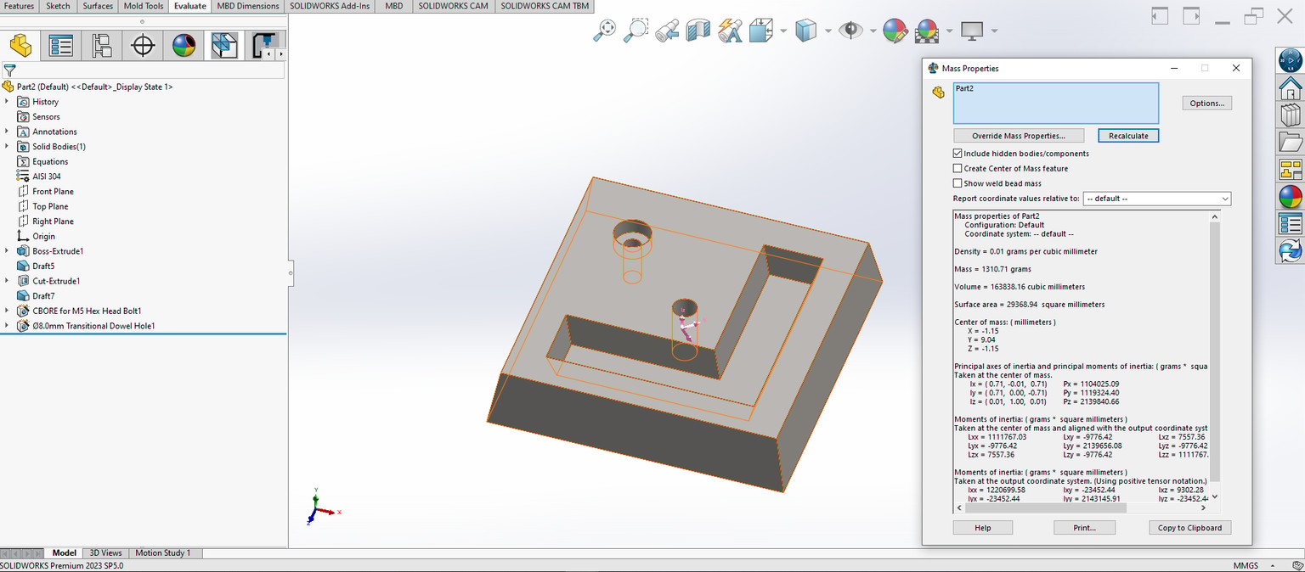Click the View Orientation cube icon
Screen dimensions: 1305x572
click(x=760, y=31)
